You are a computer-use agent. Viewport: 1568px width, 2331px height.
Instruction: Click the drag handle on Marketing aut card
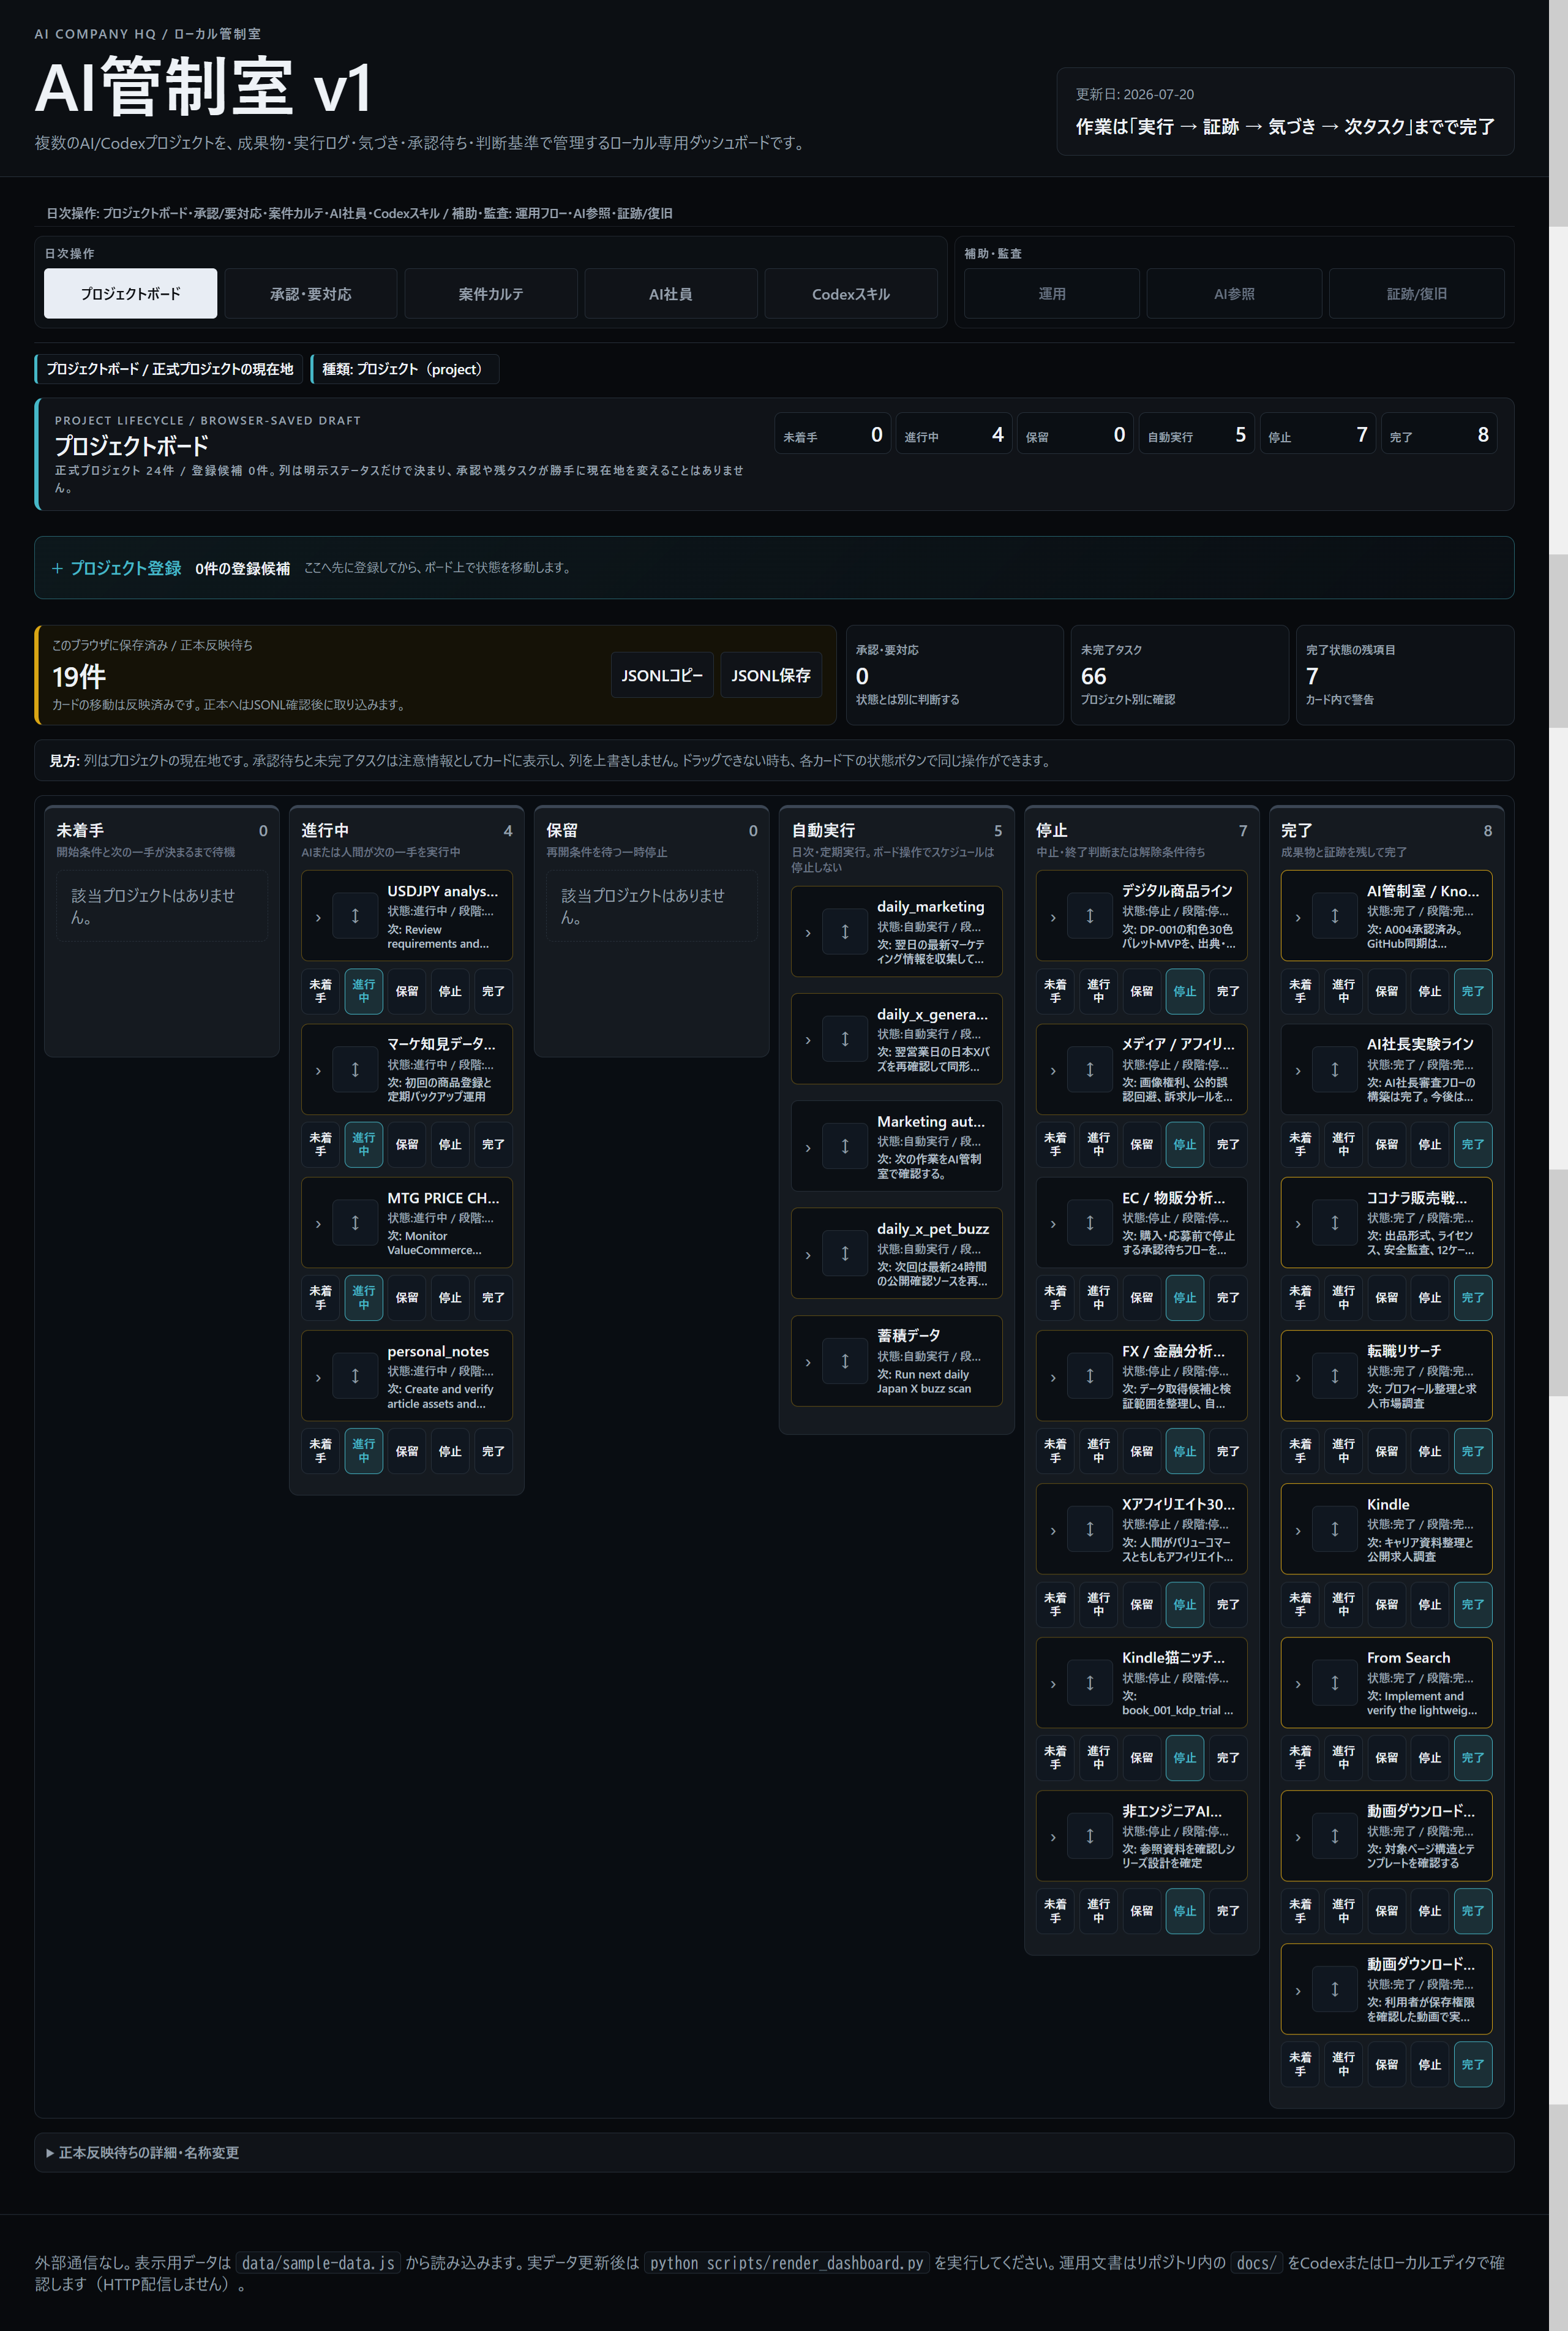[845, 1146]
